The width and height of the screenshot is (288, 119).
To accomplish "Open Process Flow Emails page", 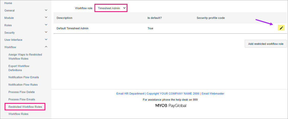I will pos(22,99).
